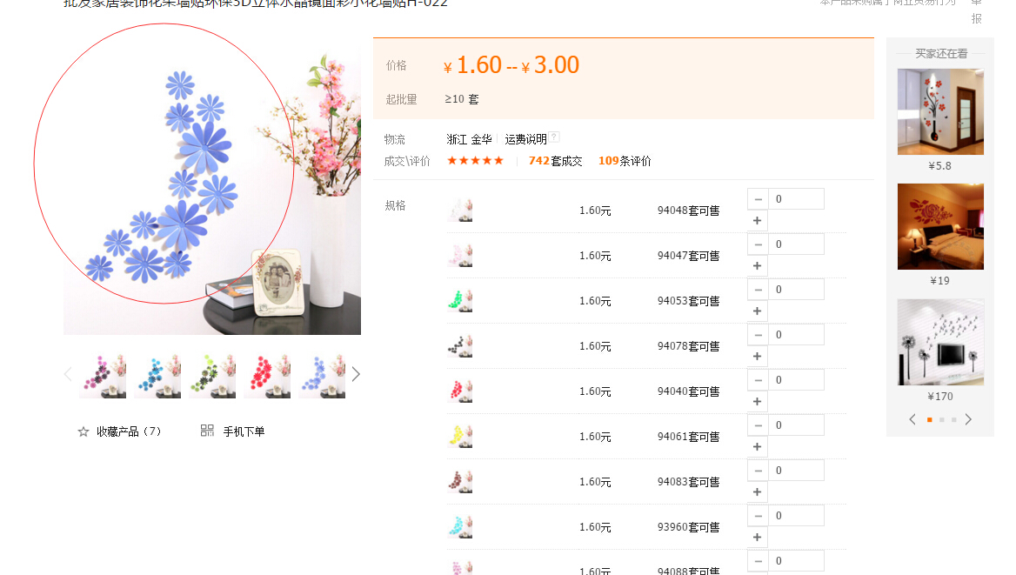Screen dimensions: 1016x575
Task: Go to next recommended items page
Action: tap(968, 419)
